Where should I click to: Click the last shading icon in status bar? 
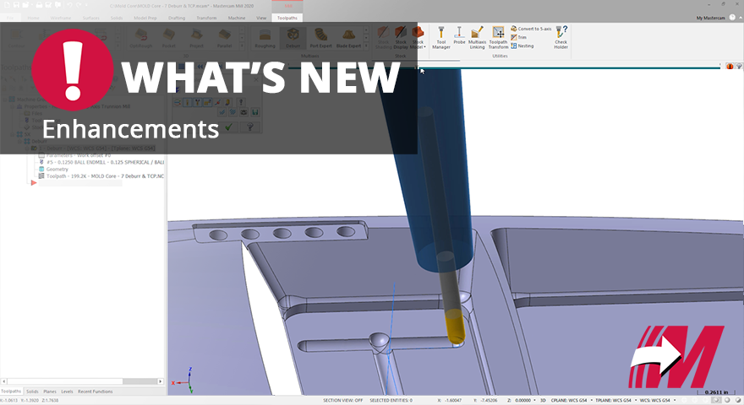click(738, 400)
